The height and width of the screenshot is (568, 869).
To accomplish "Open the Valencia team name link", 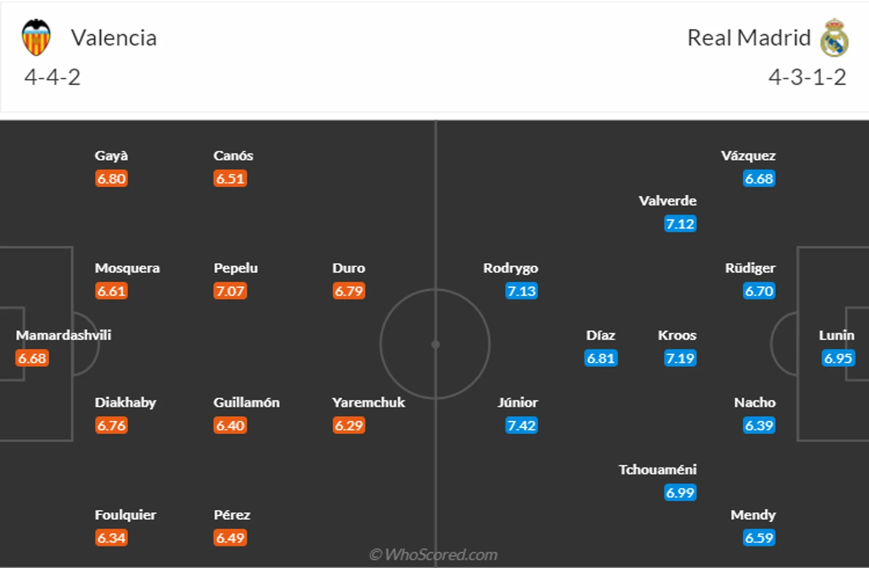I will [114, 38].
